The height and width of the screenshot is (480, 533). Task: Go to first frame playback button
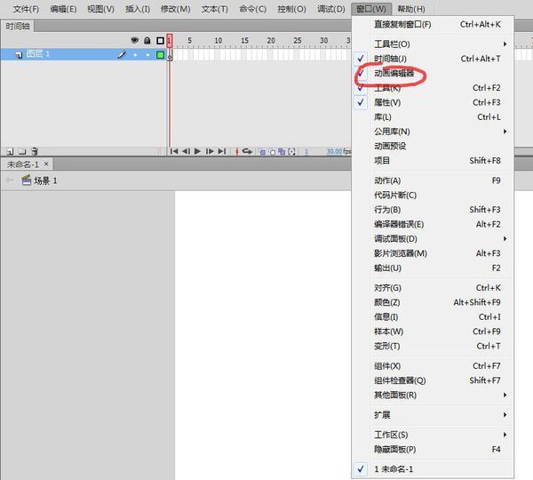coord(174,151)
